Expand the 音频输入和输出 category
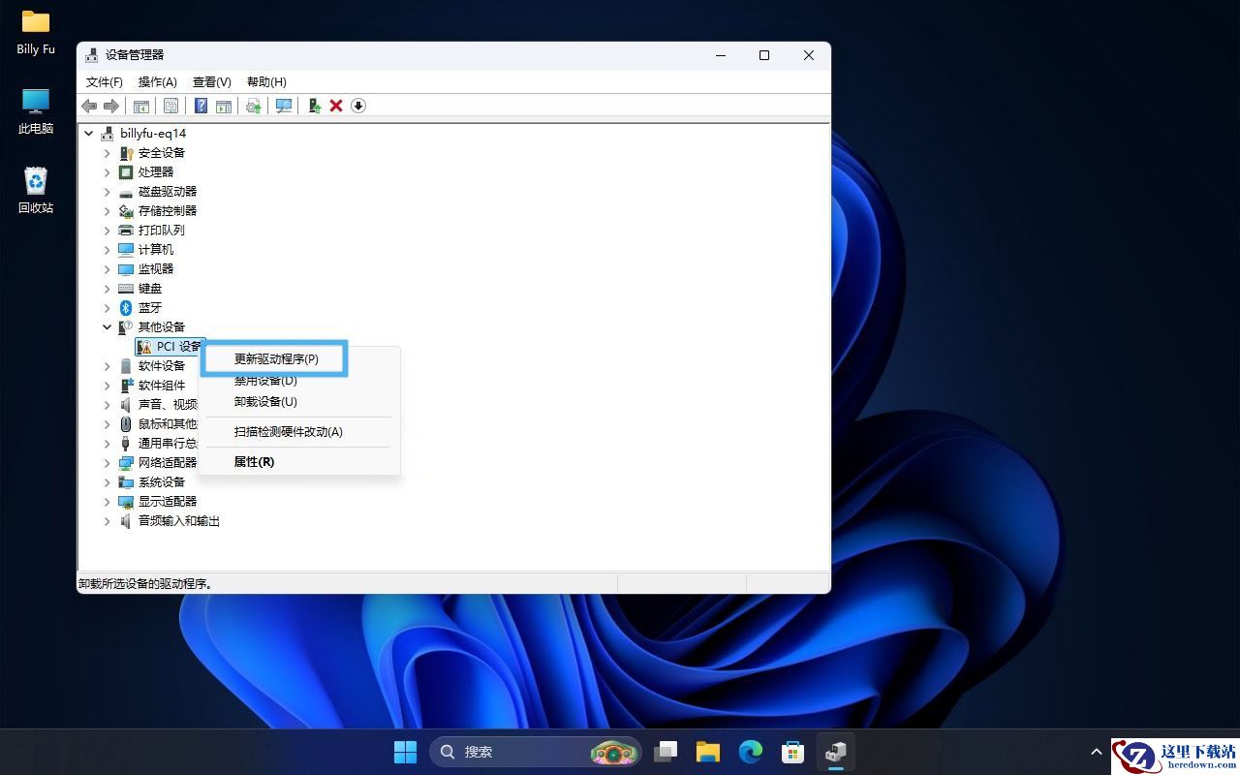The width and height of the screenshot is (1240, 775). [x=108, y=521]
